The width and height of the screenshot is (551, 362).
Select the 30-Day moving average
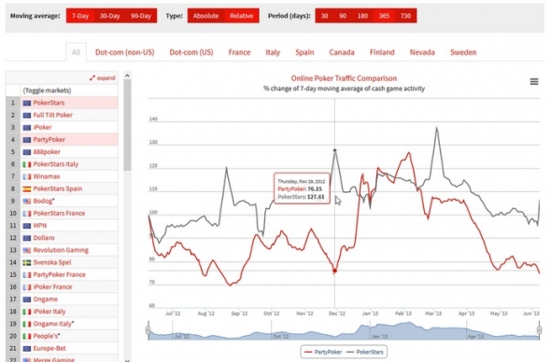tap(109, 16)
